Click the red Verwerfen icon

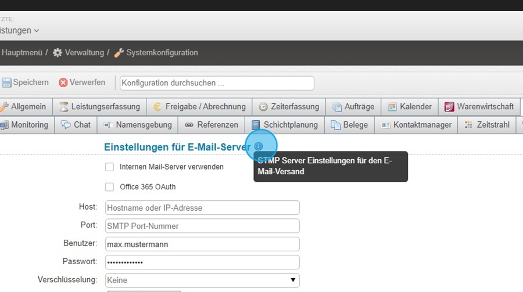[63, 83]
